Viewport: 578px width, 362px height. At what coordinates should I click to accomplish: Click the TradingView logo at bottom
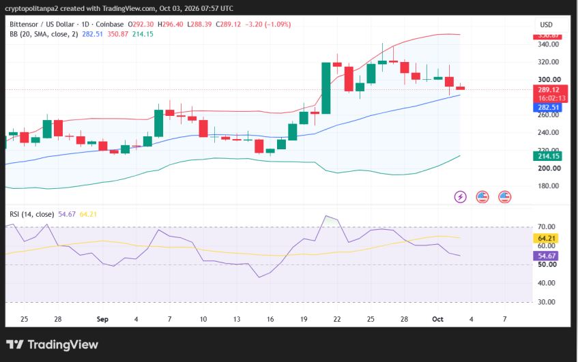coord(52,345)
